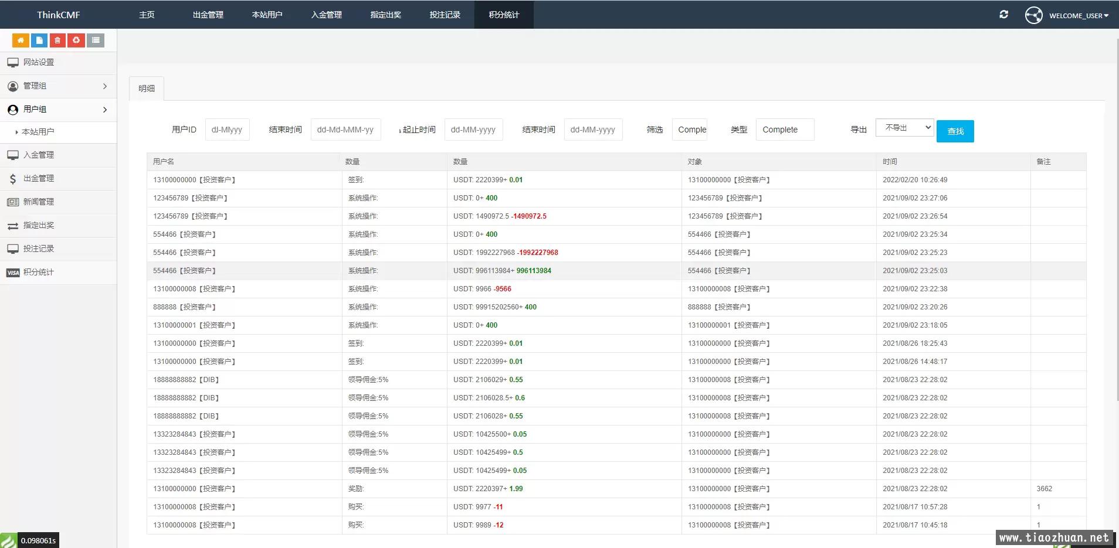Click the red trash shortcut icon
The width and height of the screenshot is (1119, 548).
pyautogui.click(x=57, y=40)
